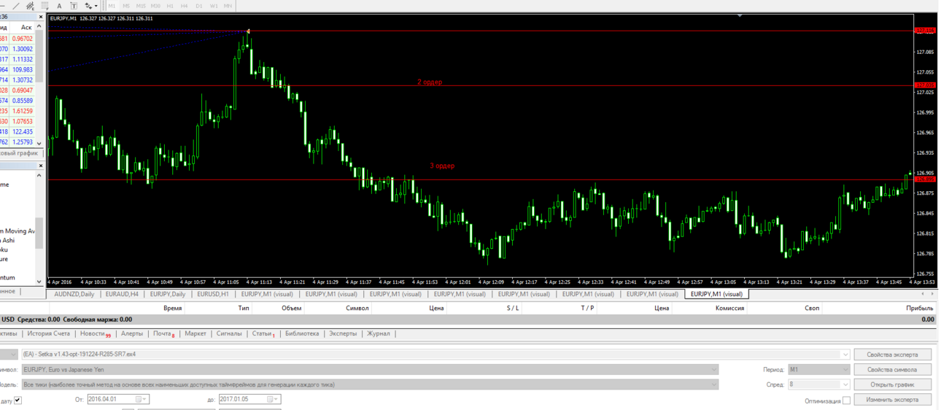Image resolution: width=941 pixels, height=410 pixels.
Task: Open the Алерты terminal tab
Action: coord(132,333)
